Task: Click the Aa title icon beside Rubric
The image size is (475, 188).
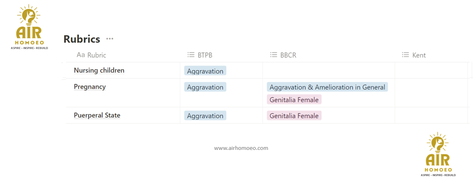Action: coord(81,55)
